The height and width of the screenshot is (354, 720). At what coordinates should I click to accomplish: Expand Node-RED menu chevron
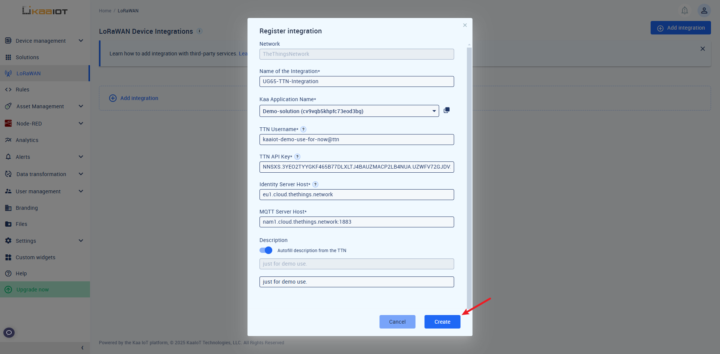[81, 123]
